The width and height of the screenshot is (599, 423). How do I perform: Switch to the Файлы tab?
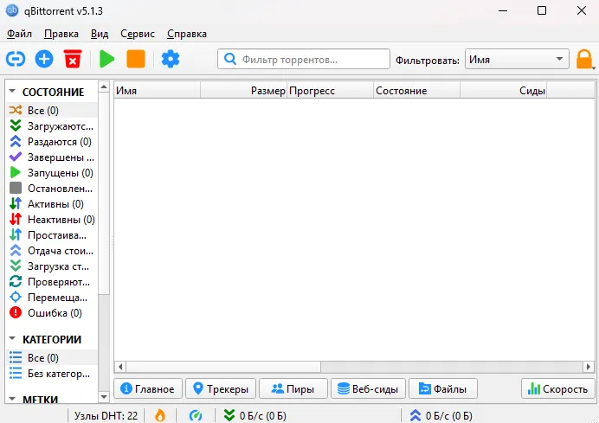442,388
